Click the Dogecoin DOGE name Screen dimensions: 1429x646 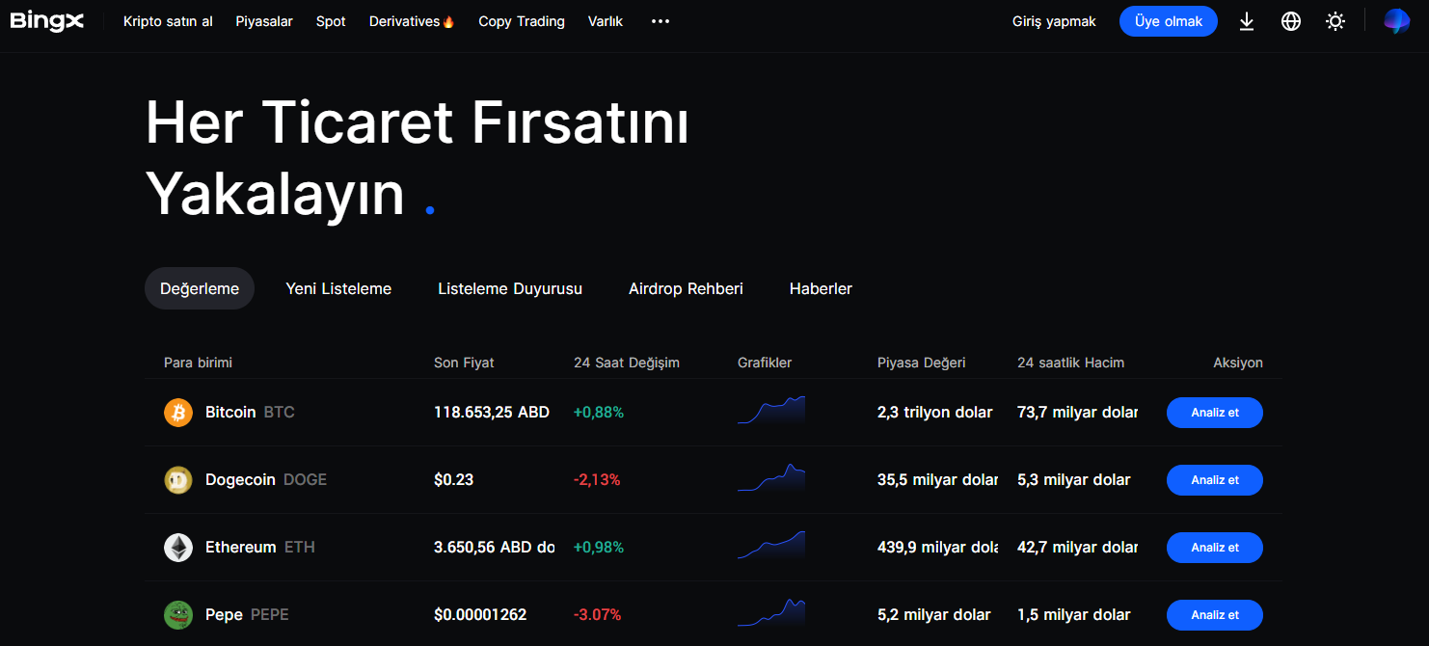[266, 480]
